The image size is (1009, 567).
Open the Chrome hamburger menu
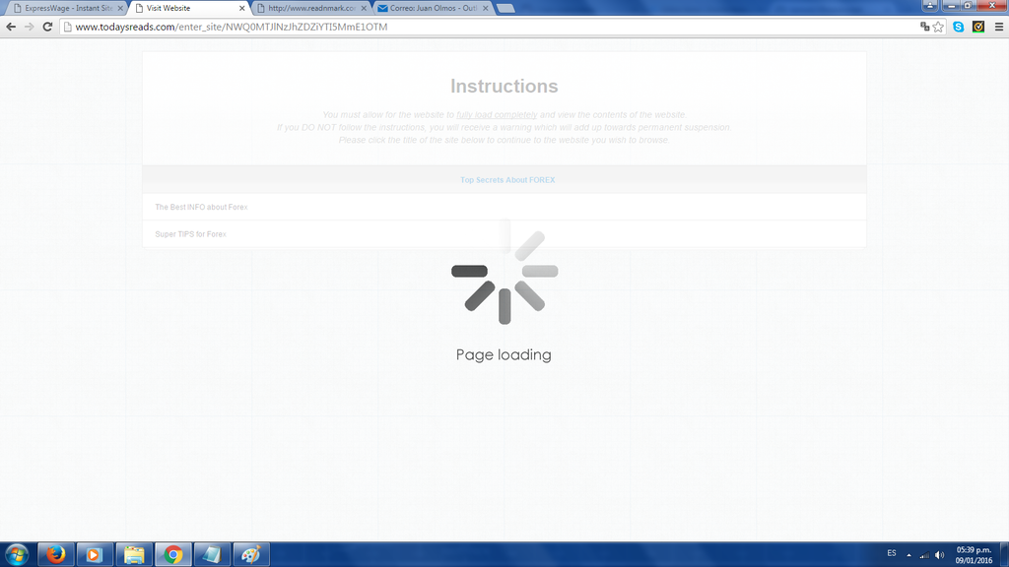pyautogui.click(x=998, y=27)
